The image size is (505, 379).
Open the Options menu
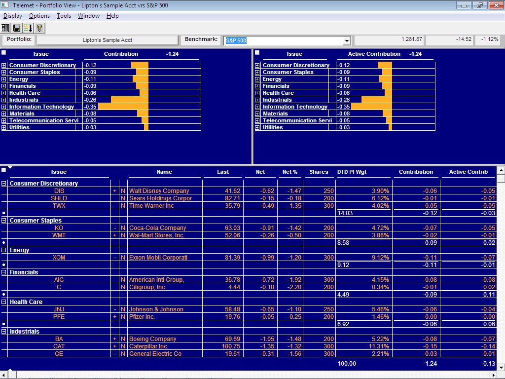click(x=39, y=16)
